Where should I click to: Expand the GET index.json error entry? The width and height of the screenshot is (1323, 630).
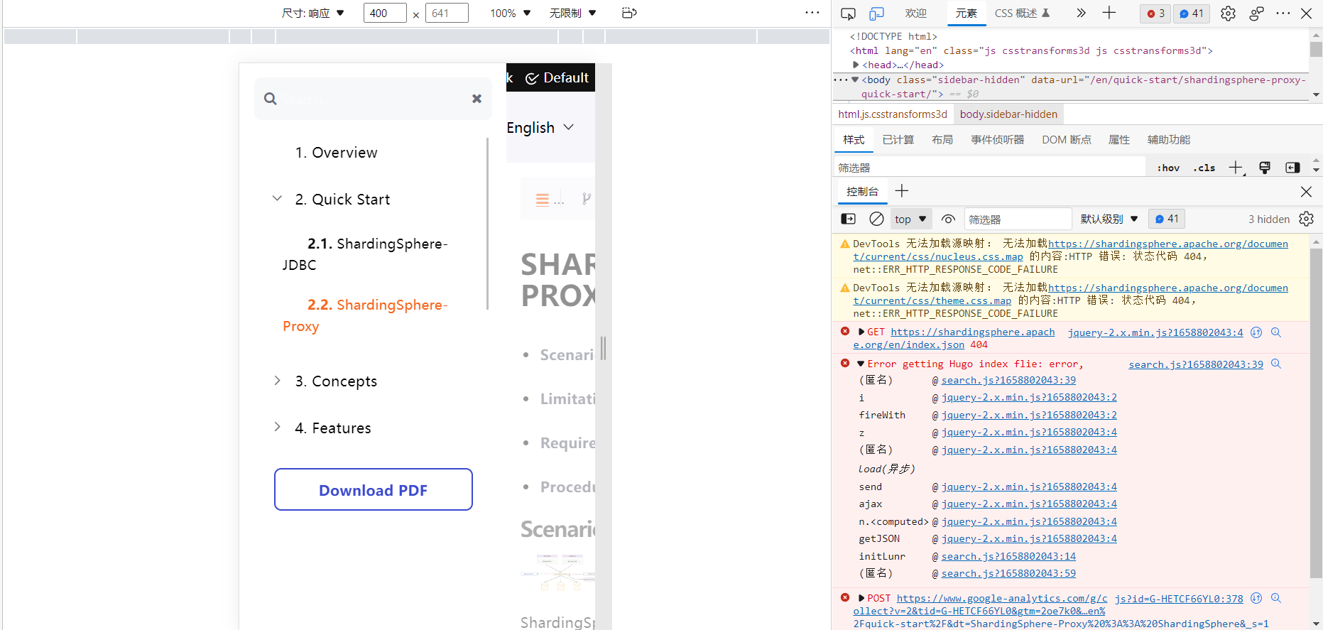(x=861, y=332)
